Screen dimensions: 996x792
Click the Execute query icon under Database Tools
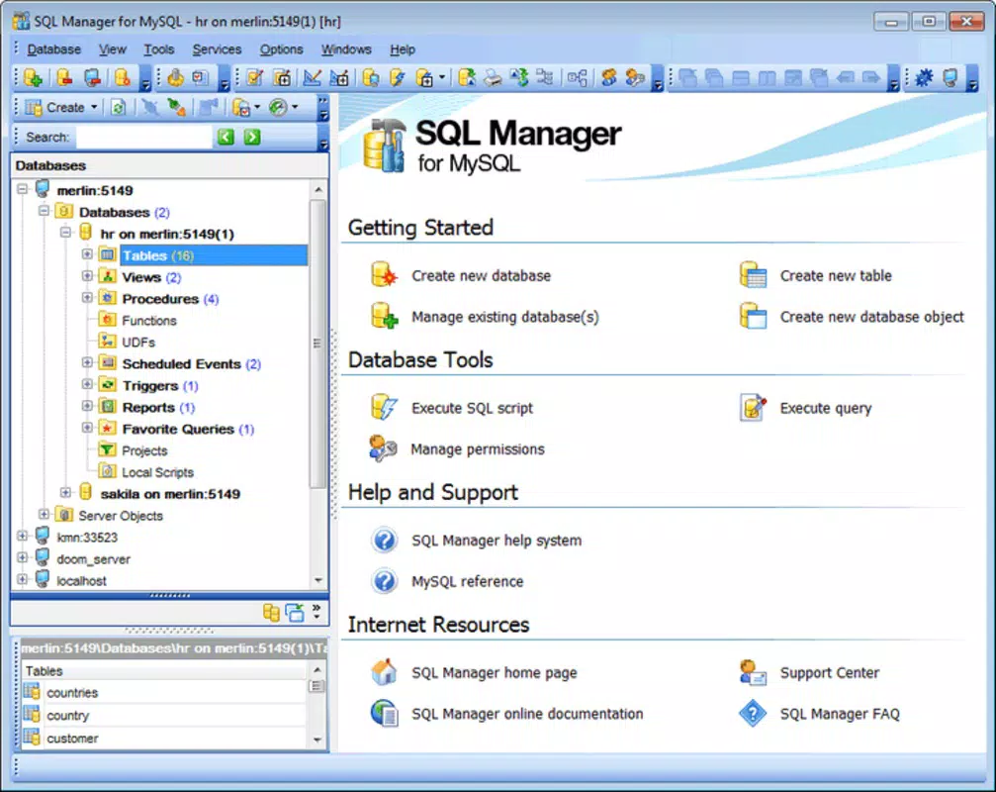[x=754, y=408]
